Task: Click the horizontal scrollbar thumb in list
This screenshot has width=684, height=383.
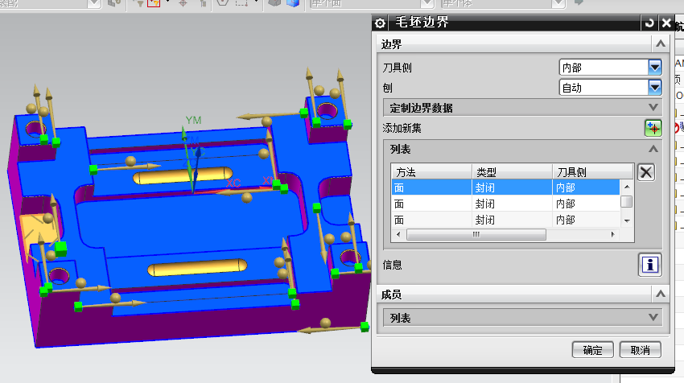Action: pyautogui.click(x=476, y=235)
